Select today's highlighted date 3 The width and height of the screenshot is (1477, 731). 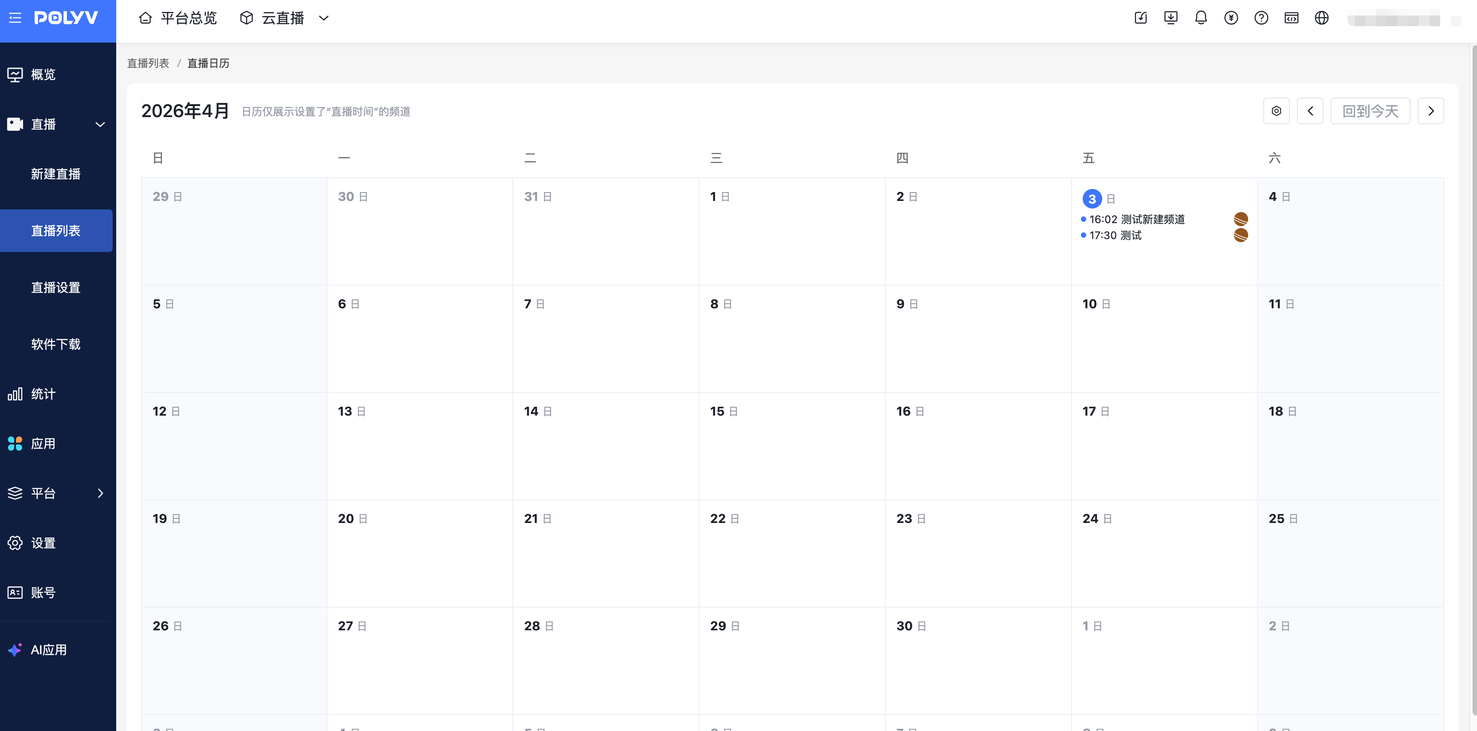pyautogui.click(x=1092, y=199)
